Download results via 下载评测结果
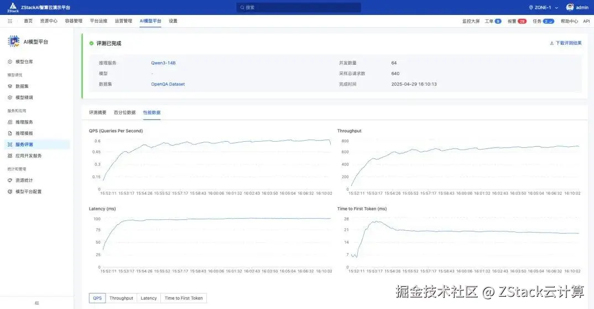This screenshot has width=594, height=309. point(569,43)
